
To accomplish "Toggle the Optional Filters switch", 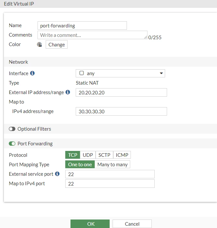I will coord(12,129).
